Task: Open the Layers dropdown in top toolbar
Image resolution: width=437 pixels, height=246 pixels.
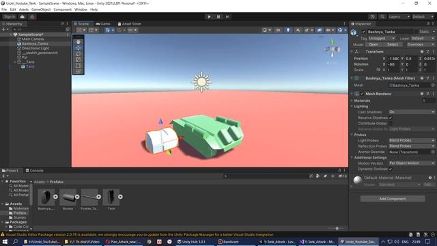Action: point(399,16)
